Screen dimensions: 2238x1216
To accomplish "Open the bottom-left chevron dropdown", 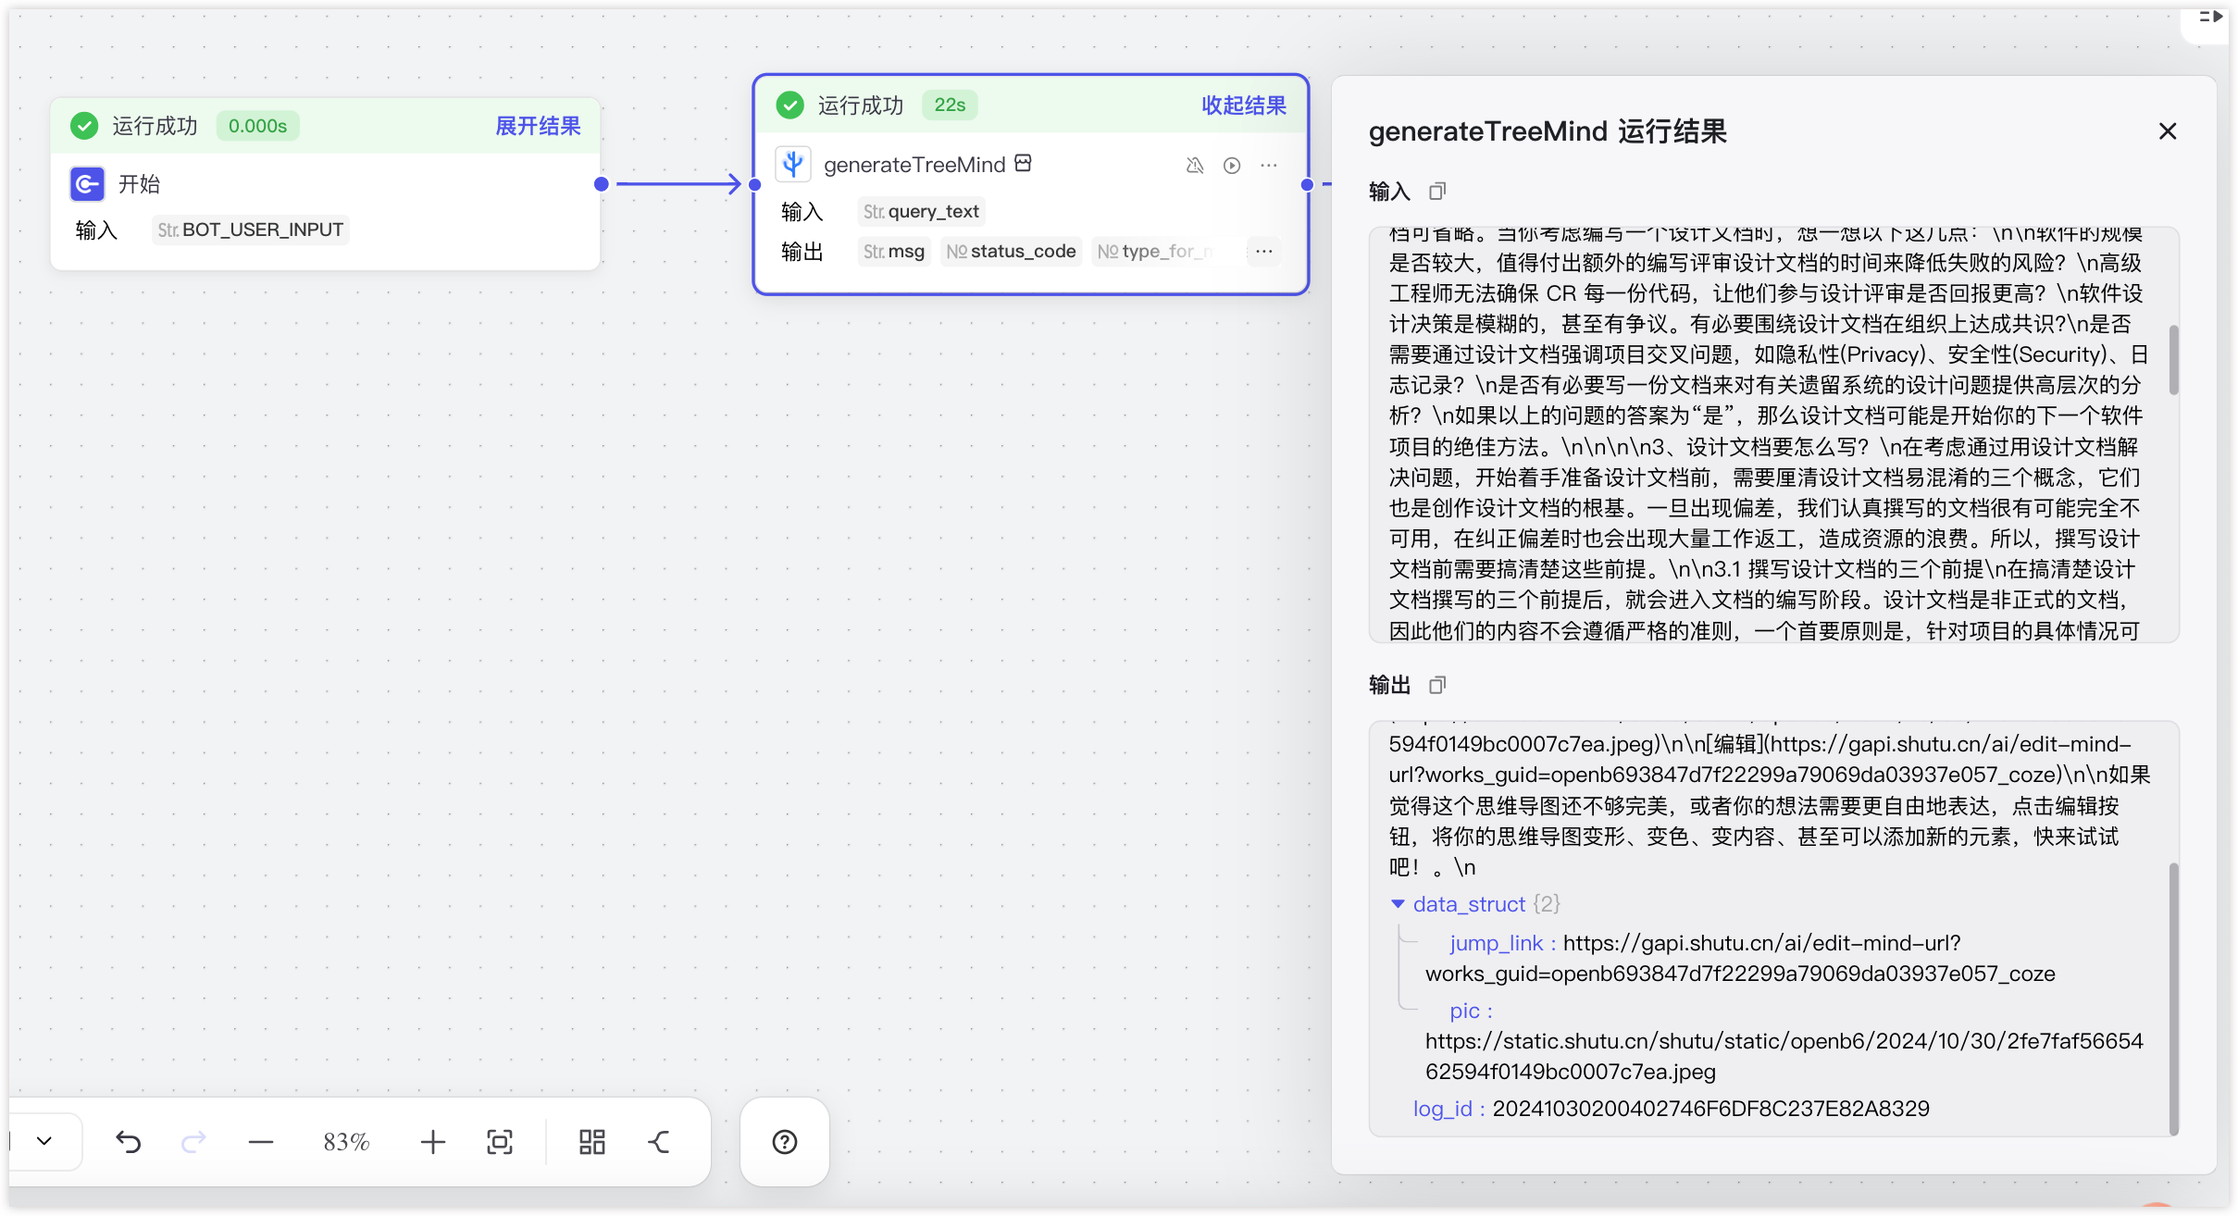I will click(44, 1141).
